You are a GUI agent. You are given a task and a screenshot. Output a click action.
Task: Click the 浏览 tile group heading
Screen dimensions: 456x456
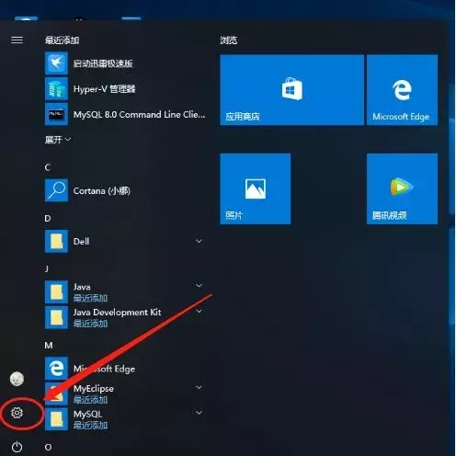click(229, 40)
